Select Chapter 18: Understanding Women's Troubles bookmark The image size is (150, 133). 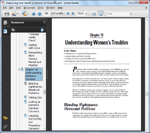click(34, 74)
